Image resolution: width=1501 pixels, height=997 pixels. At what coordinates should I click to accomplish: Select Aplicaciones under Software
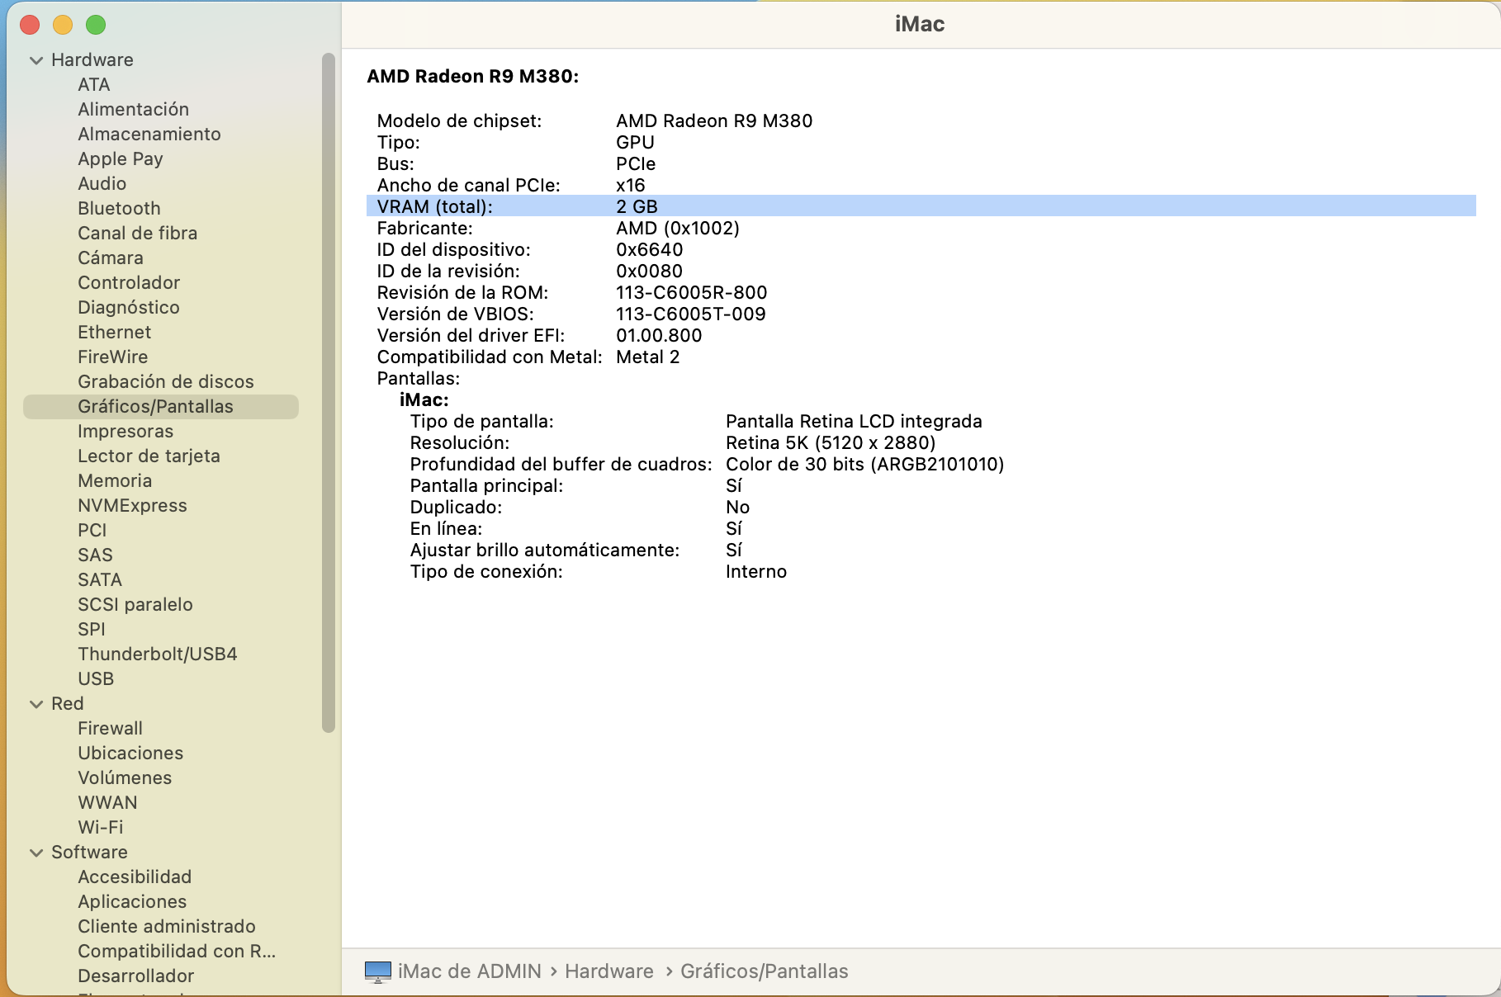click(132, 901)
